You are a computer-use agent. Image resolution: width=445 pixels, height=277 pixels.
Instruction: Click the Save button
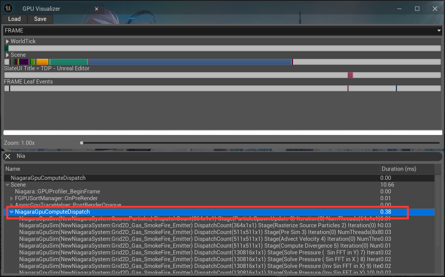click(40, 19)
